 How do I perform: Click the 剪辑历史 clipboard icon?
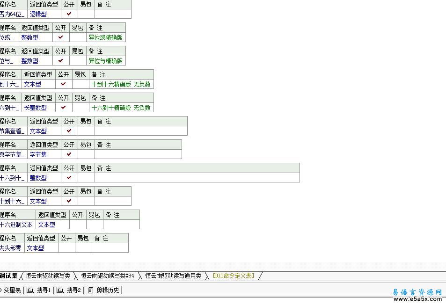point(90,290)
